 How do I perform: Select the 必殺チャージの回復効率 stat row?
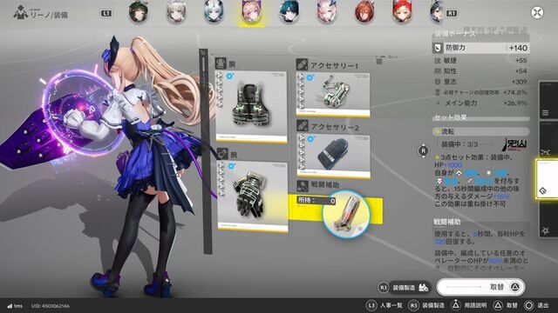point(480,92)
